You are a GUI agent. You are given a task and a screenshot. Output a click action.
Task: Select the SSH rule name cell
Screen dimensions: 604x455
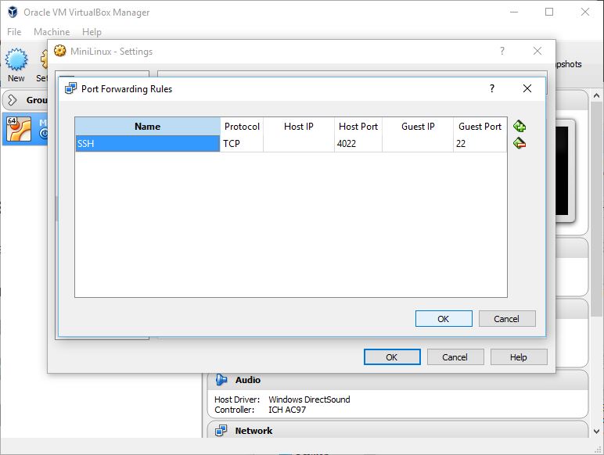tap(148, 144)
